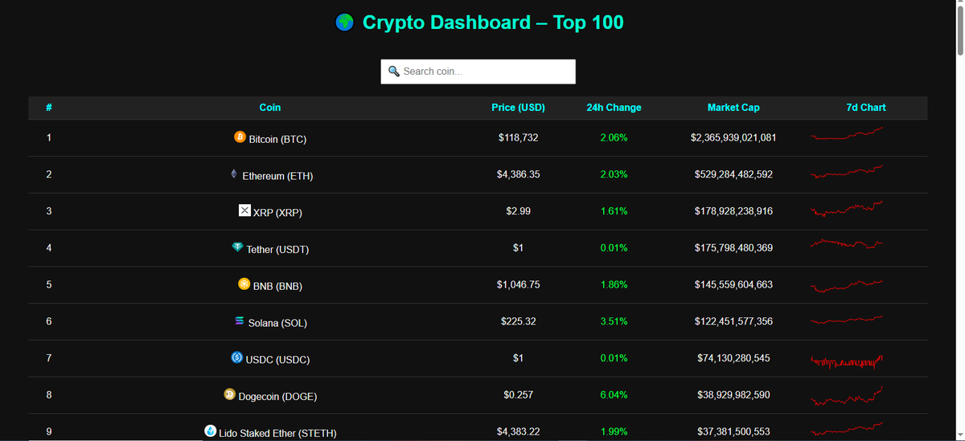Click the USDC logo icon
Image resolution: width=965 pixels, height=441 pixels.
click(x=237, y=357)
